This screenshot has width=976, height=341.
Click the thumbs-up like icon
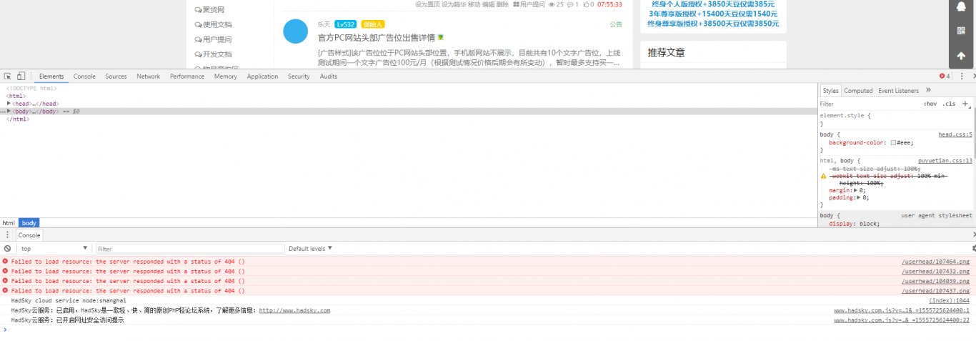pyautogui.click(x=587, y=4)
